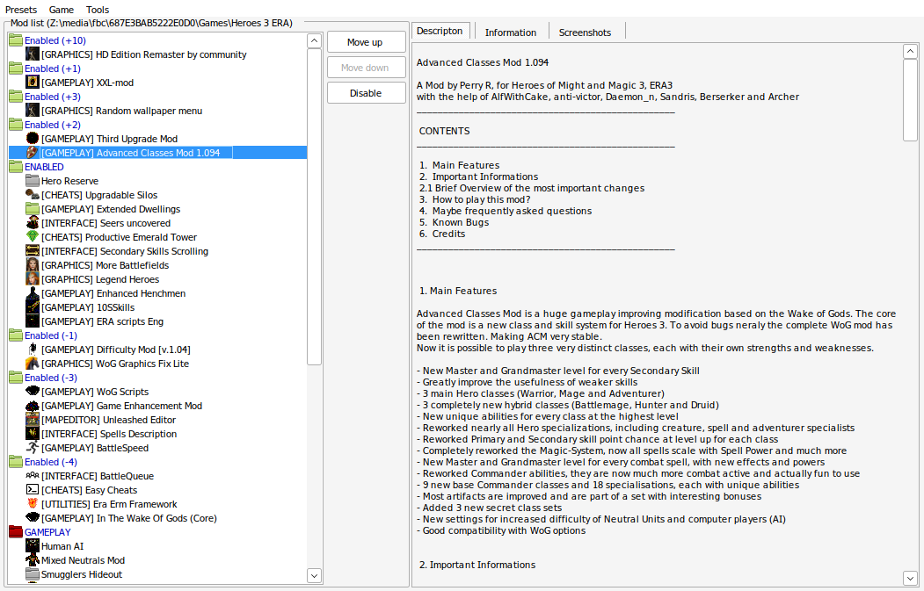Click the More Battlefields portrait icon
Viewport: 924px width, 591px height.
(33, 265)
